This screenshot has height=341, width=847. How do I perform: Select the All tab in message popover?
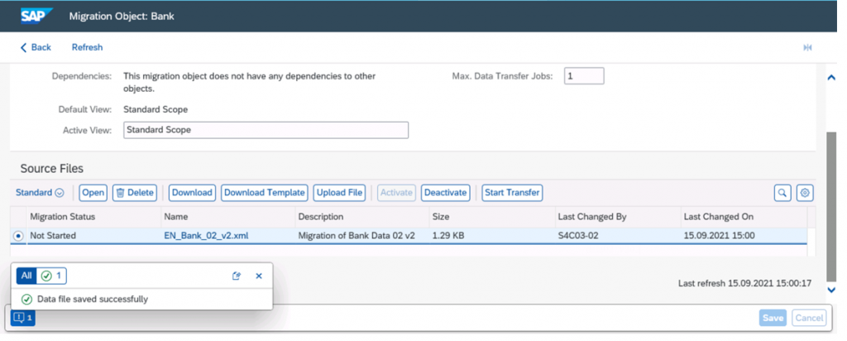[26, 276]
